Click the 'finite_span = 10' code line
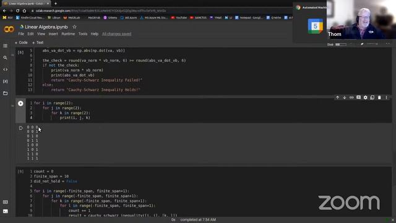 (x=51, y=176)
